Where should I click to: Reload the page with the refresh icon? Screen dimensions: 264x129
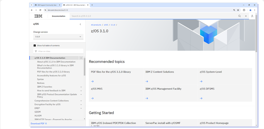pos(40,10)
